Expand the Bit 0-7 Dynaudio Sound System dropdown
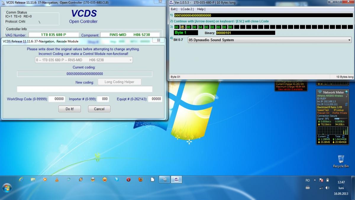 coord(349,40)
